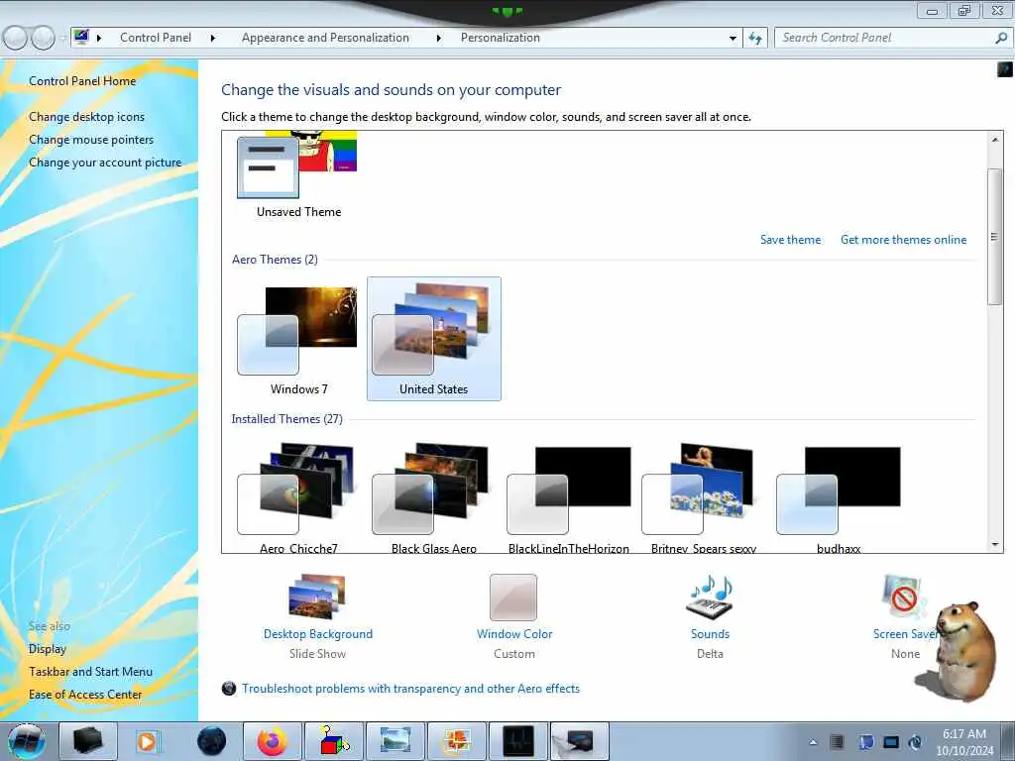Image resolution: width=1015 pixels, height=761 pixels.
Task: Click the clock showing 6:17 AM
Action: point(964,742)
